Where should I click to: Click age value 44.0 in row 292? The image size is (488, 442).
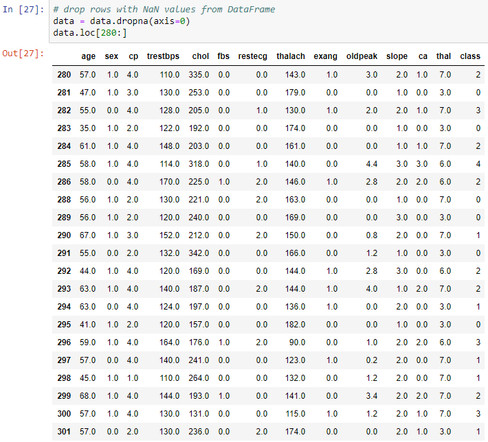[87, 271]
